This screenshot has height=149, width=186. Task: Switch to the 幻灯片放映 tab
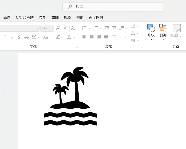coord(25,17)
